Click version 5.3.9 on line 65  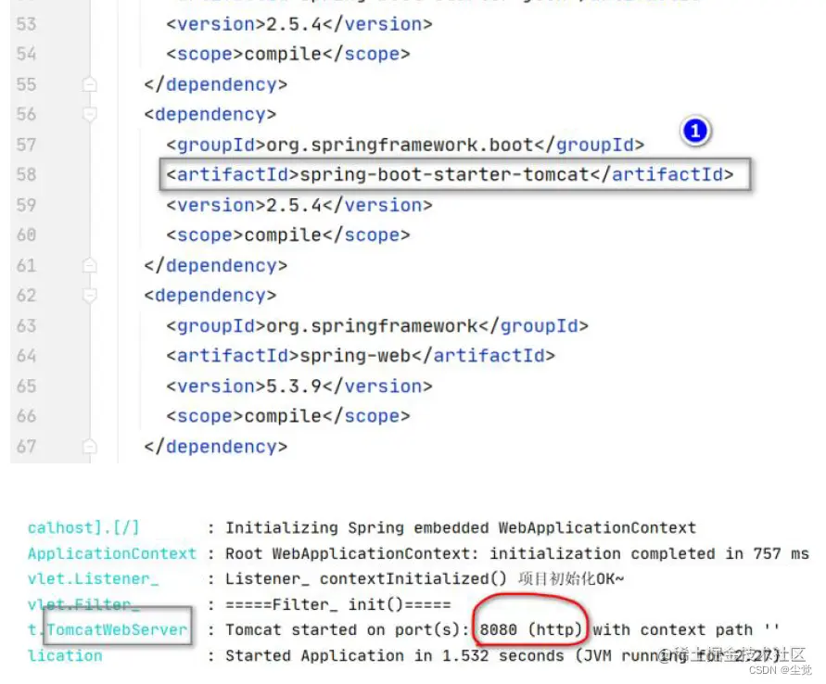click(297, 386)
